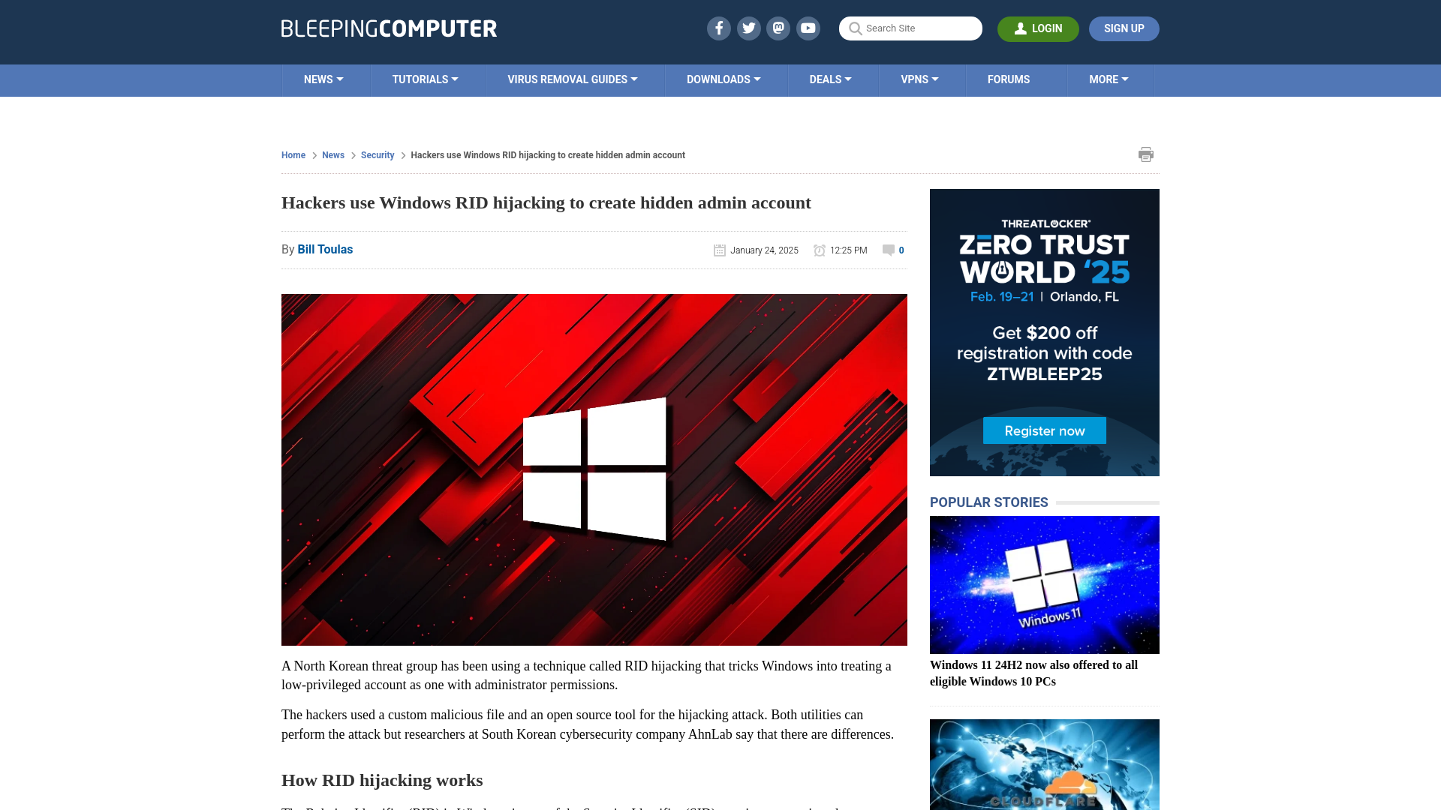This screenshot has height=810, width=1441.
Task: Expand the VIRUS REMOVAL GUIDES dropdown
Action: (572, 79)
